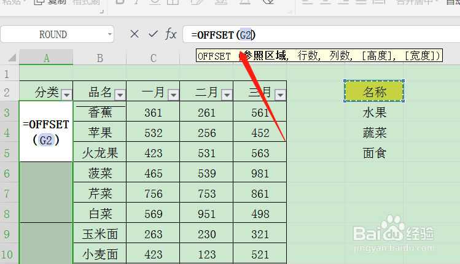Click the 玉米面 cell
Image resolution: width=460 pixels, height=264 pixels.
(x=99, y=233)
